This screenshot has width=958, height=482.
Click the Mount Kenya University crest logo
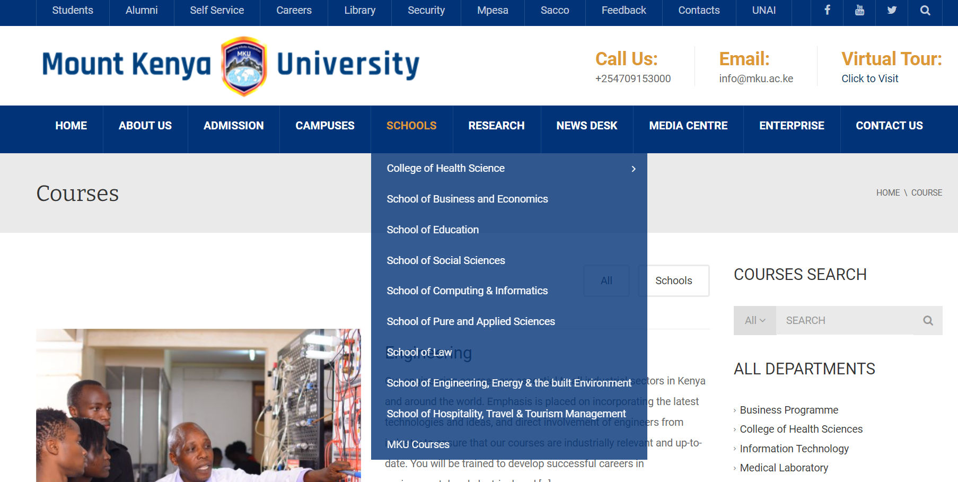click(x=244, y=66)
